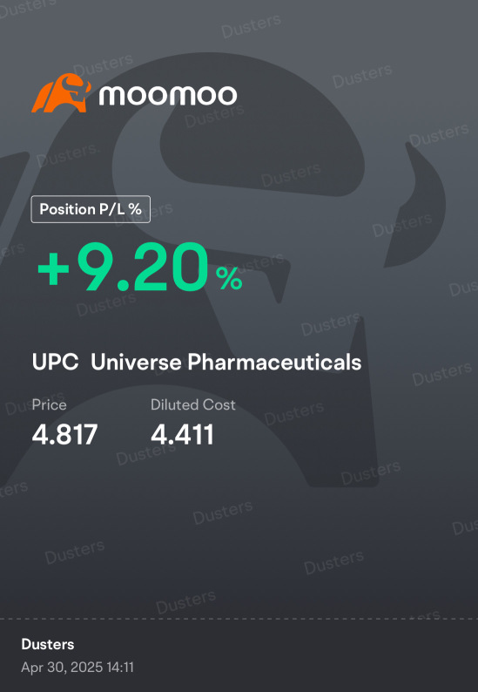Viewport: 478px width, 692px height.
Task: Open the UPC ticker symbol
Action: pos(55,363)
